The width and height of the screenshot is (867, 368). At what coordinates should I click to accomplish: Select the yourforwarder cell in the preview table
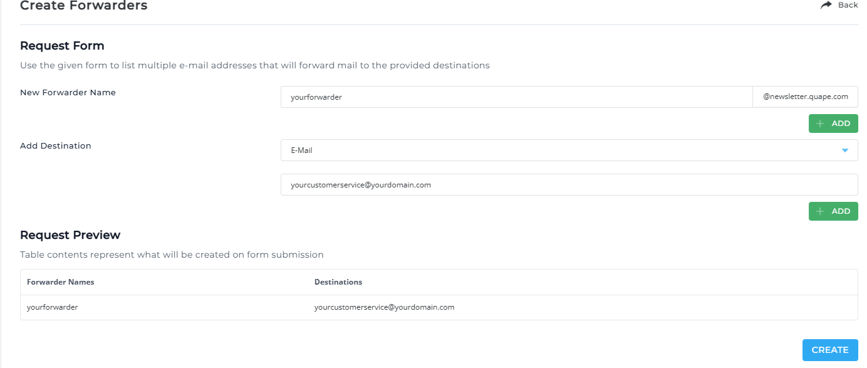(x=53, y=307)
